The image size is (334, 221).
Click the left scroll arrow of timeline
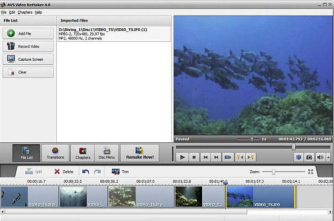(3, 212)
